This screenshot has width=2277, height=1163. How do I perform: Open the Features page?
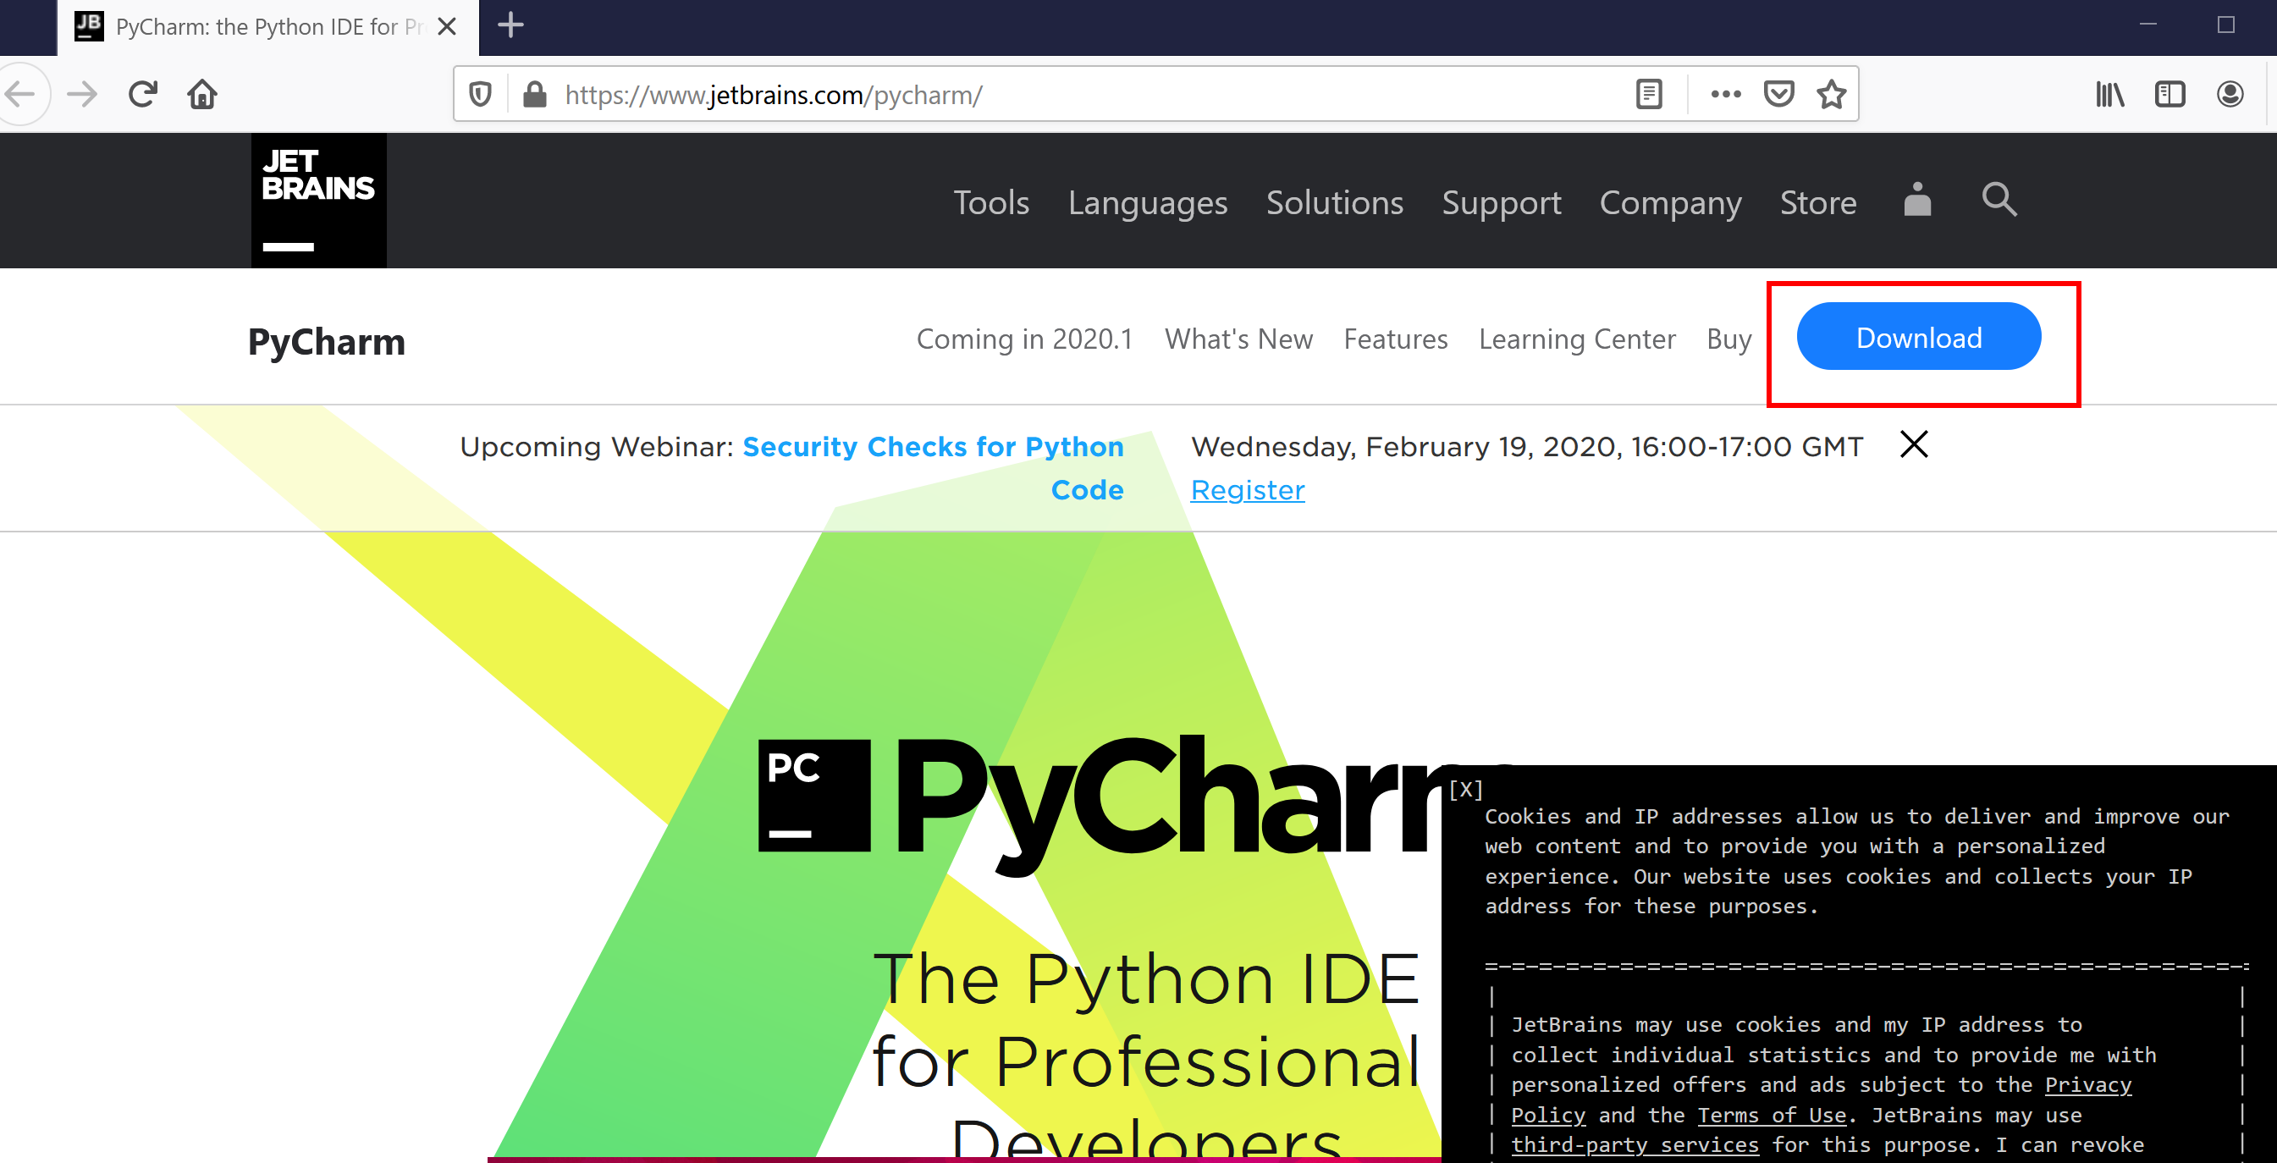(x=1396, y=339)
